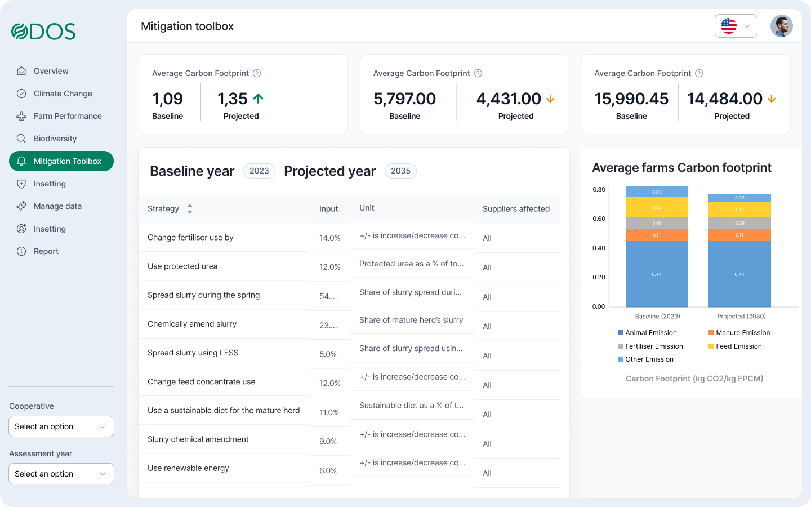The width and height of the screenshot is (811, 507).
Task: Click the Suppliers affected column header
Action: pyautogui.click(x=516, y=209)
